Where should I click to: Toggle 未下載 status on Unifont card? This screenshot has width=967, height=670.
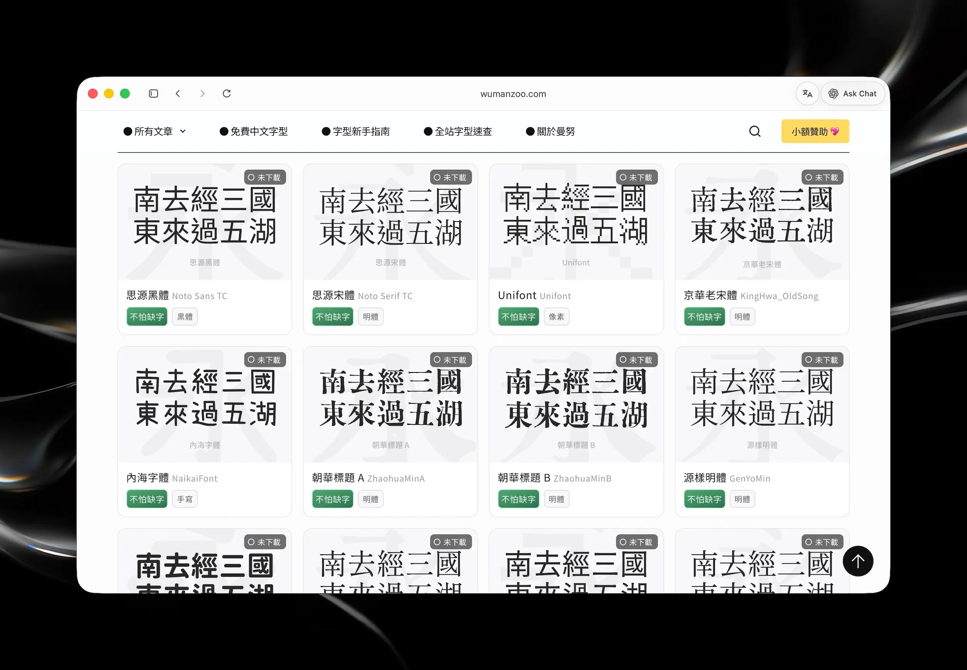pyautogui.click(x=637, y=177)
